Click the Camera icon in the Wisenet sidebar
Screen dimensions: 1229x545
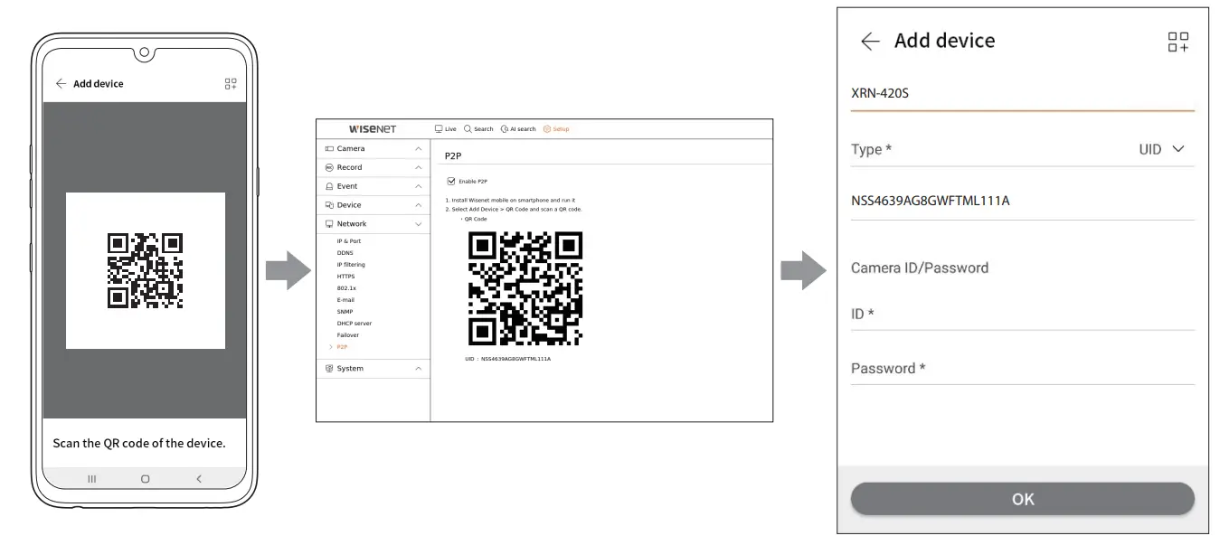329,148
